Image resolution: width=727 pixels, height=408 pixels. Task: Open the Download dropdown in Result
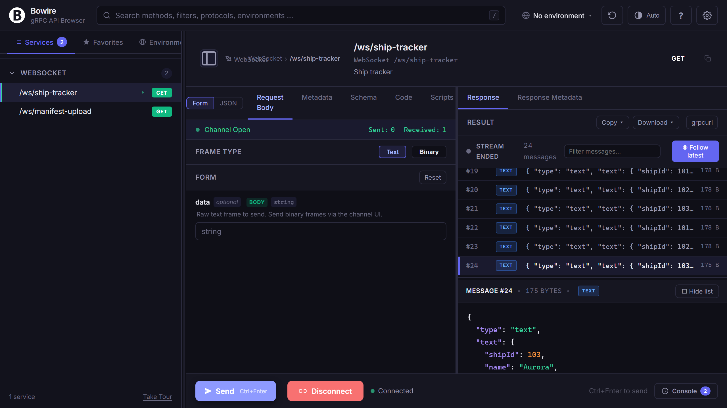point(656,122)
